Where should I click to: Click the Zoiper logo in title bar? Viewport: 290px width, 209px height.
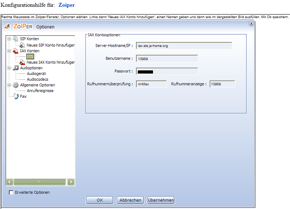(8, 26)
